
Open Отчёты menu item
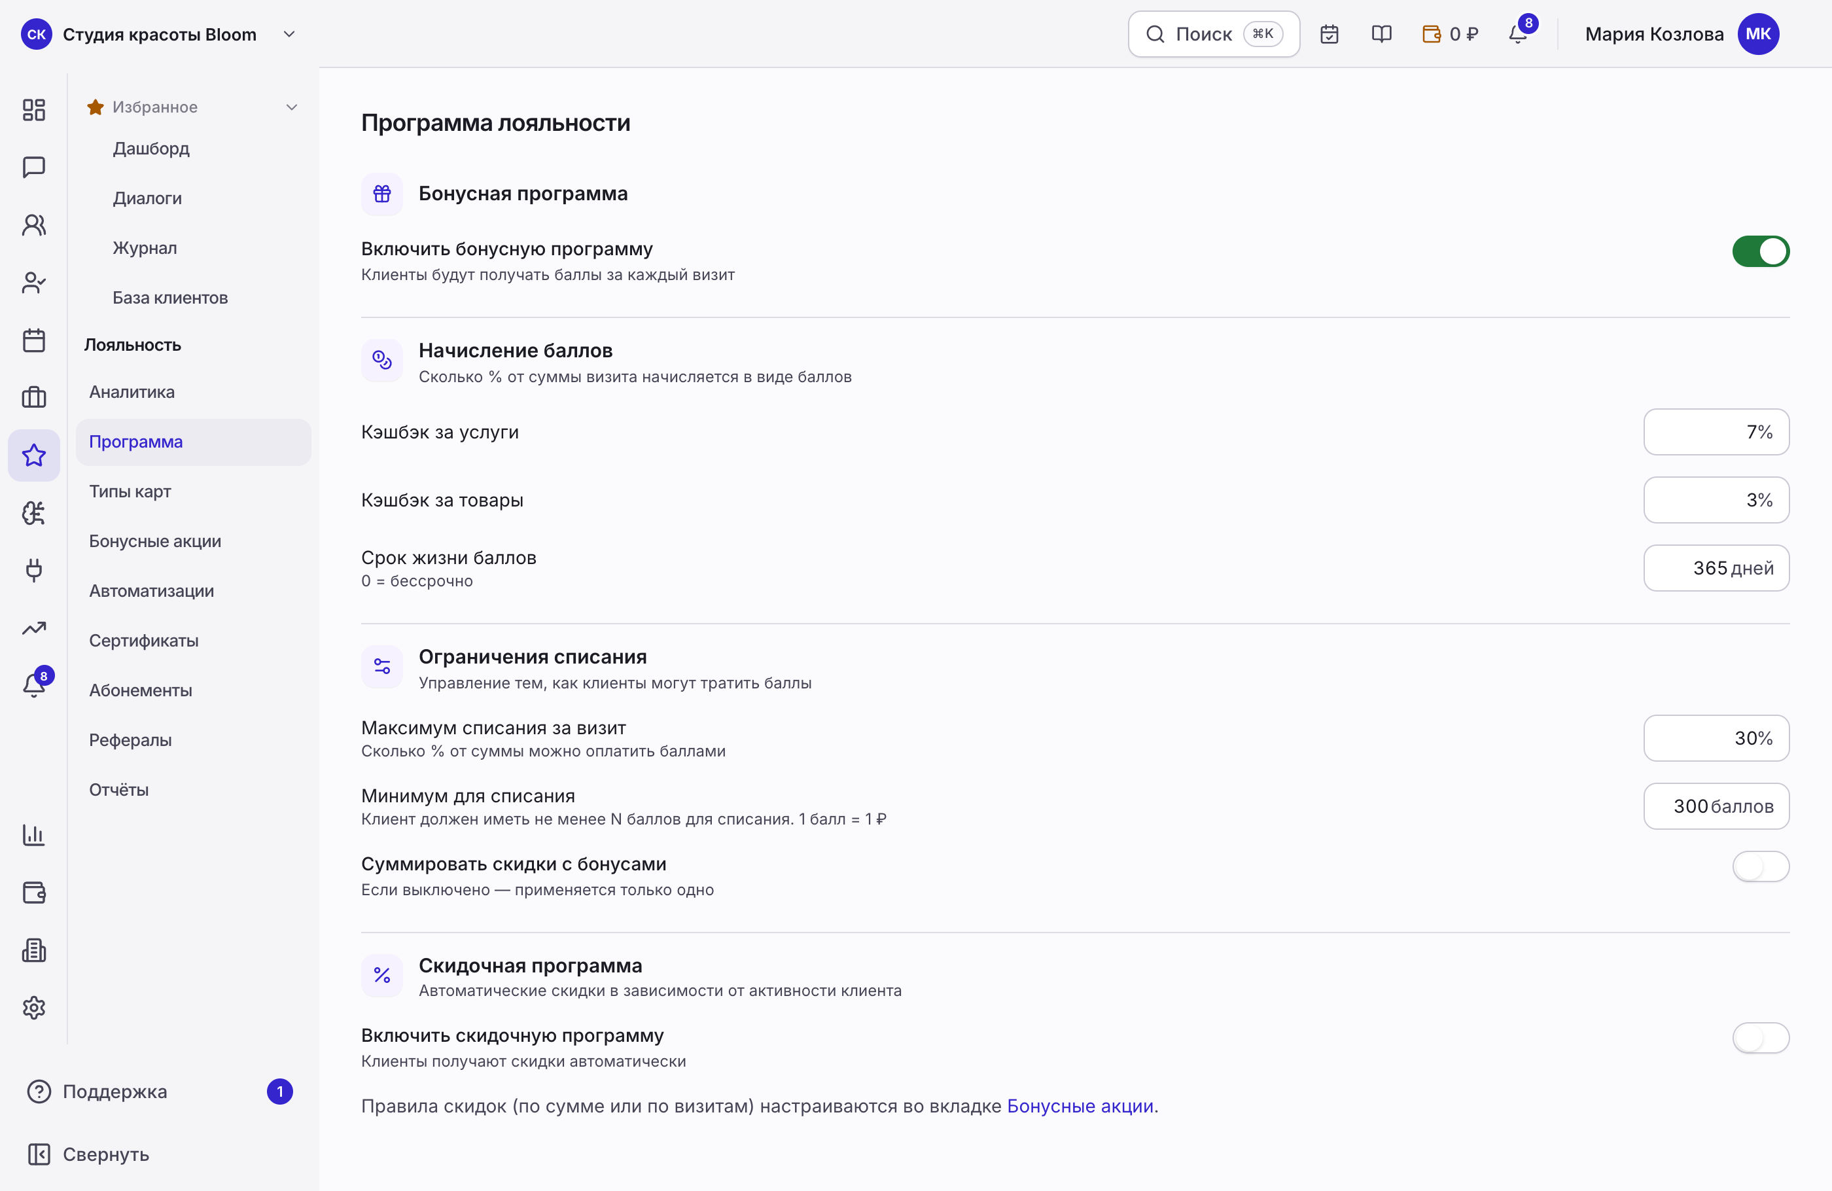[193, 790]
